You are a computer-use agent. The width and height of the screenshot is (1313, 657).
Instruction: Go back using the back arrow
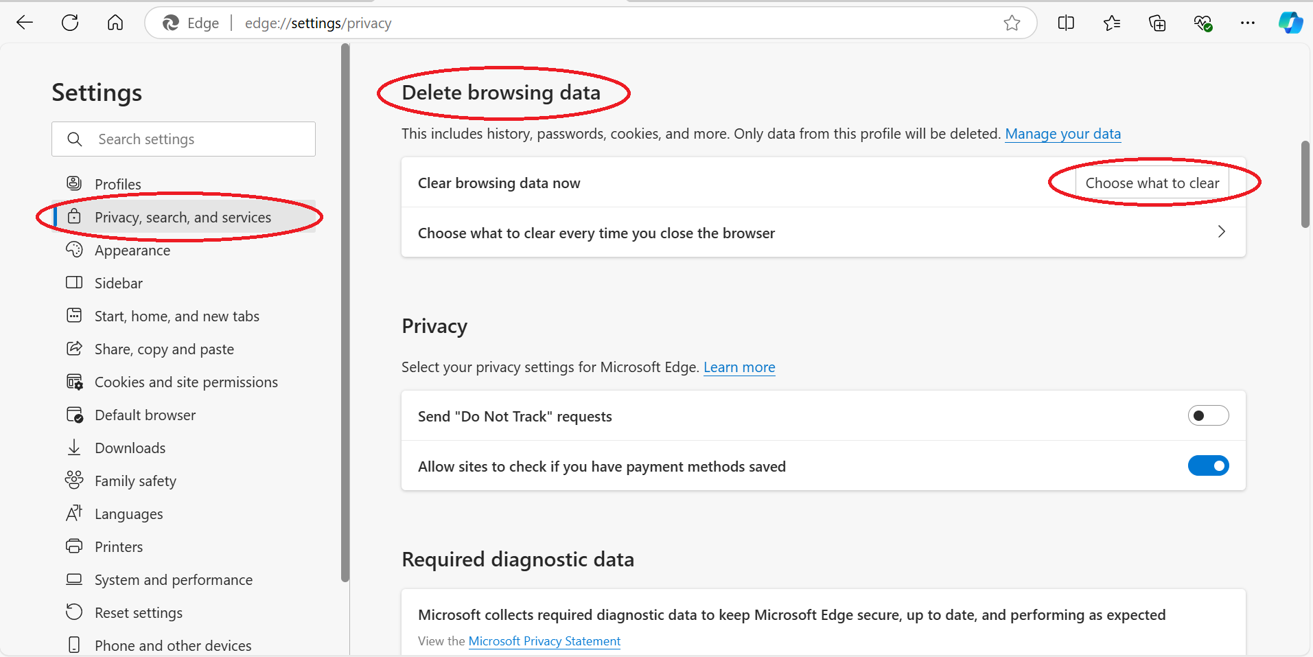tap(25, 23)
